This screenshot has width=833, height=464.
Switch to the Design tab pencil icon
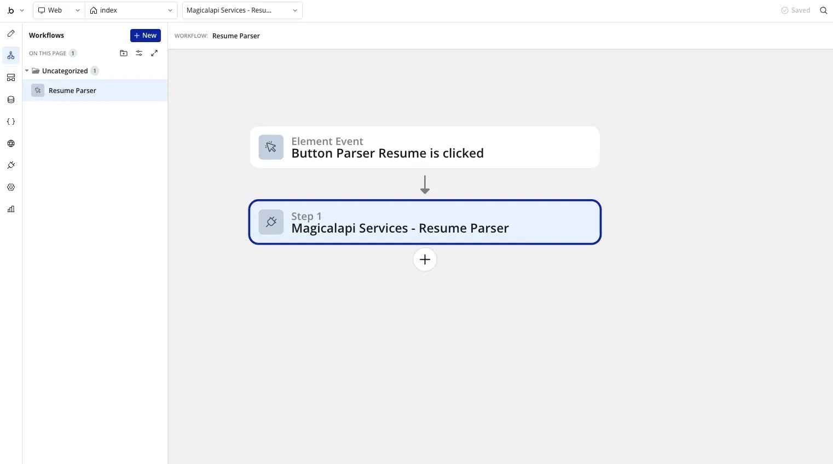click(11, 33)
